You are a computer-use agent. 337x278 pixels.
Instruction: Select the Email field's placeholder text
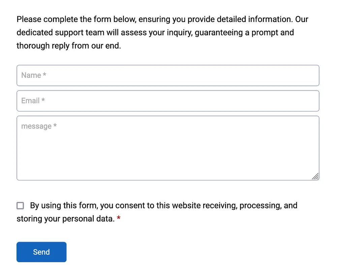pyautogui.click(x=33, y=100)
